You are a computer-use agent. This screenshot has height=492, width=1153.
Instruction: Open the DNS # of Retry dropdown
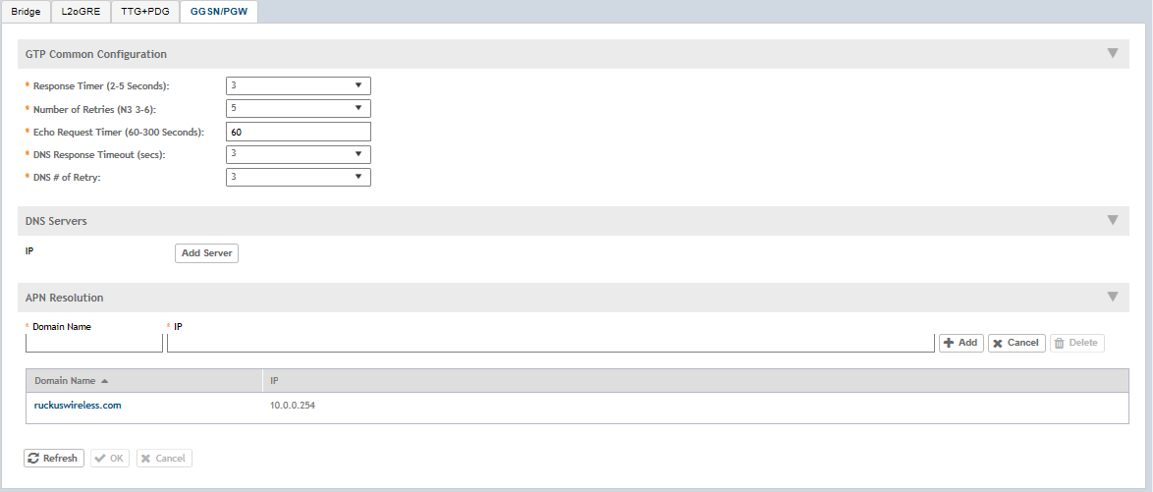coord(298,177)
